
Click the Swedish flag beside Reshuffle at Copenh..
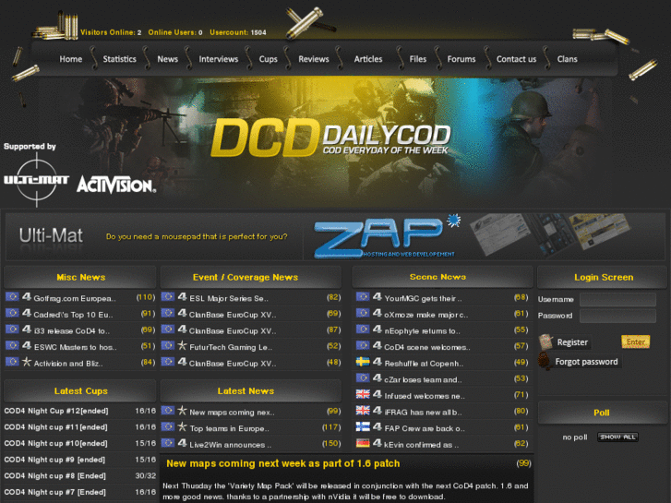[x=363, y=362]
